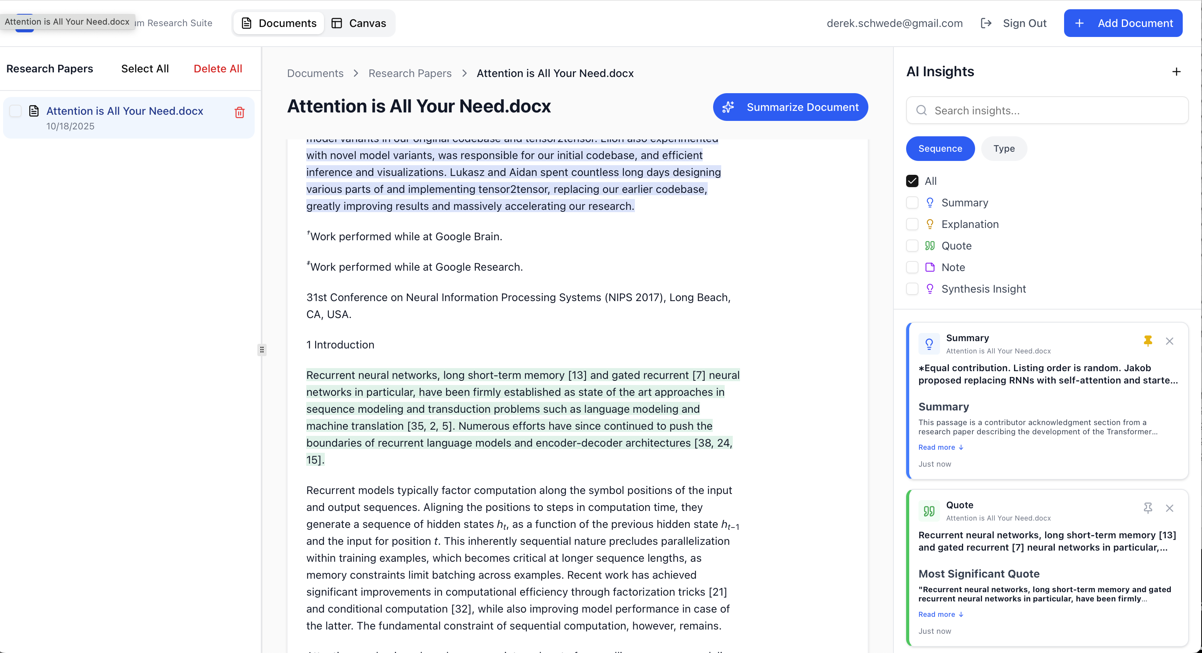Enable the Explanation filter checkbox

912,224
